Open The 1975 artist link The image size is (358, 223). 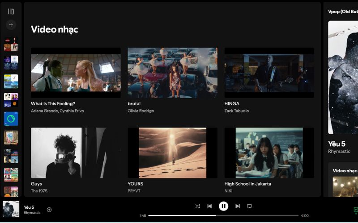(x=39, y=191)
